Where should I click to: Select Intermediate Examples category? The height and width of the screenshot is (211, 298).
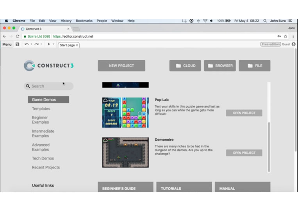tap(43, 133)
